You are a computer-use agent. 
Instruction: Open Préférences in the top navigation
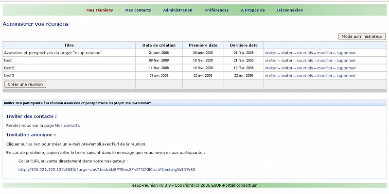coord(216,10)
